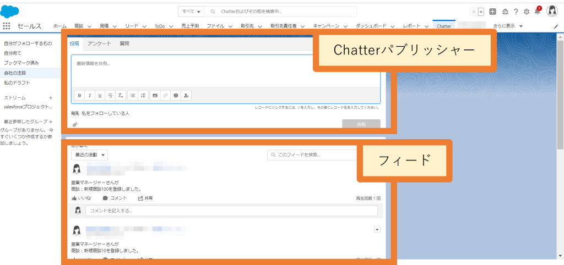Open the emoji picker
Screen dimensions: 564x265
tap(176, 96)
